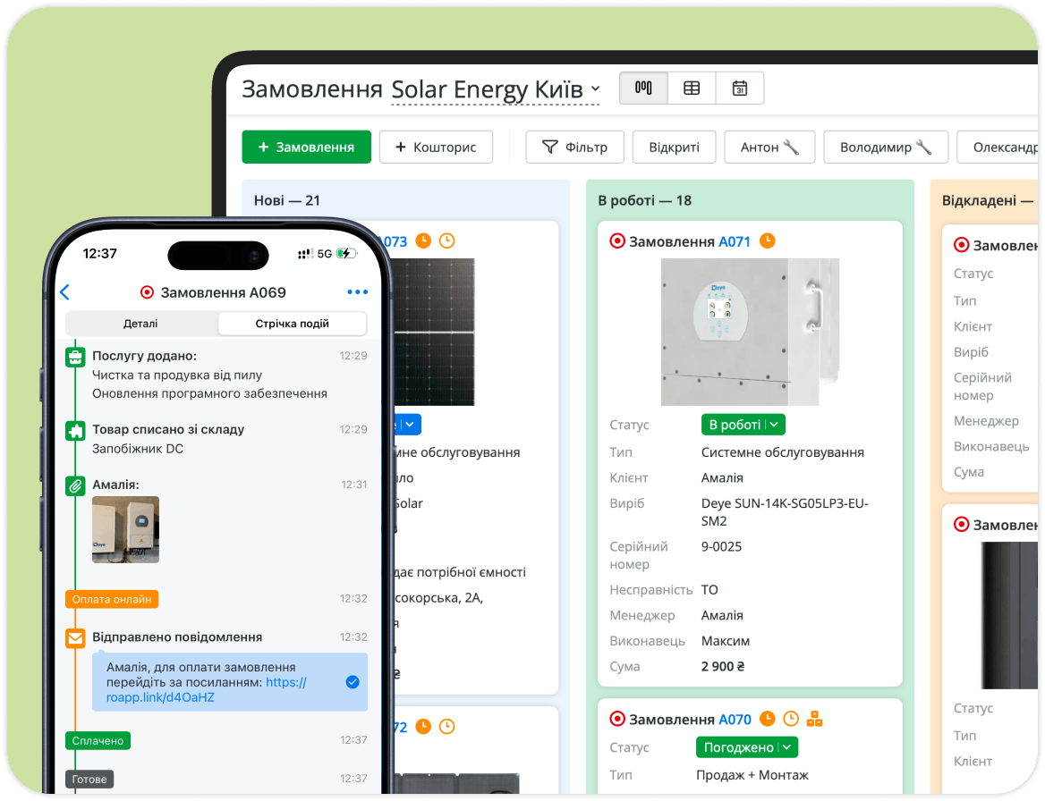Click the green + Замовлення button
The image size is (1045, 801).
[307, 148]
